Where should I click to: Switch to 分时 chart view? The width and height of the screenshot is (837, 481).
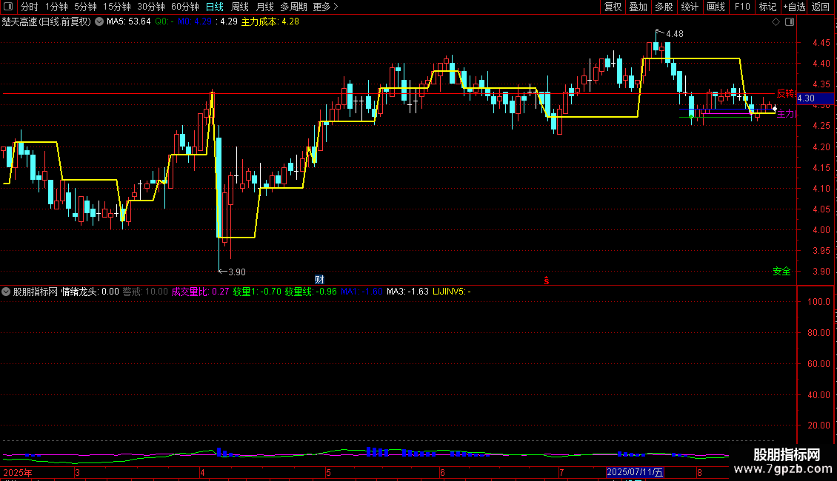30,7
